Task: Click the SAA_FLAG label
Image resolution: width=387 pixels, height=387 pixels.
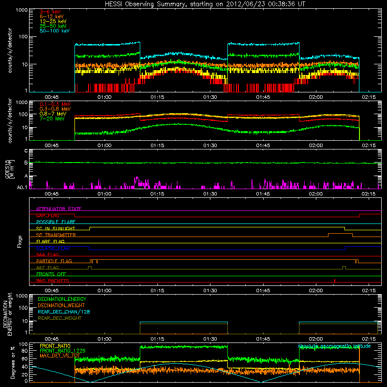Action: pyautogui.click(x=47, y=254)
